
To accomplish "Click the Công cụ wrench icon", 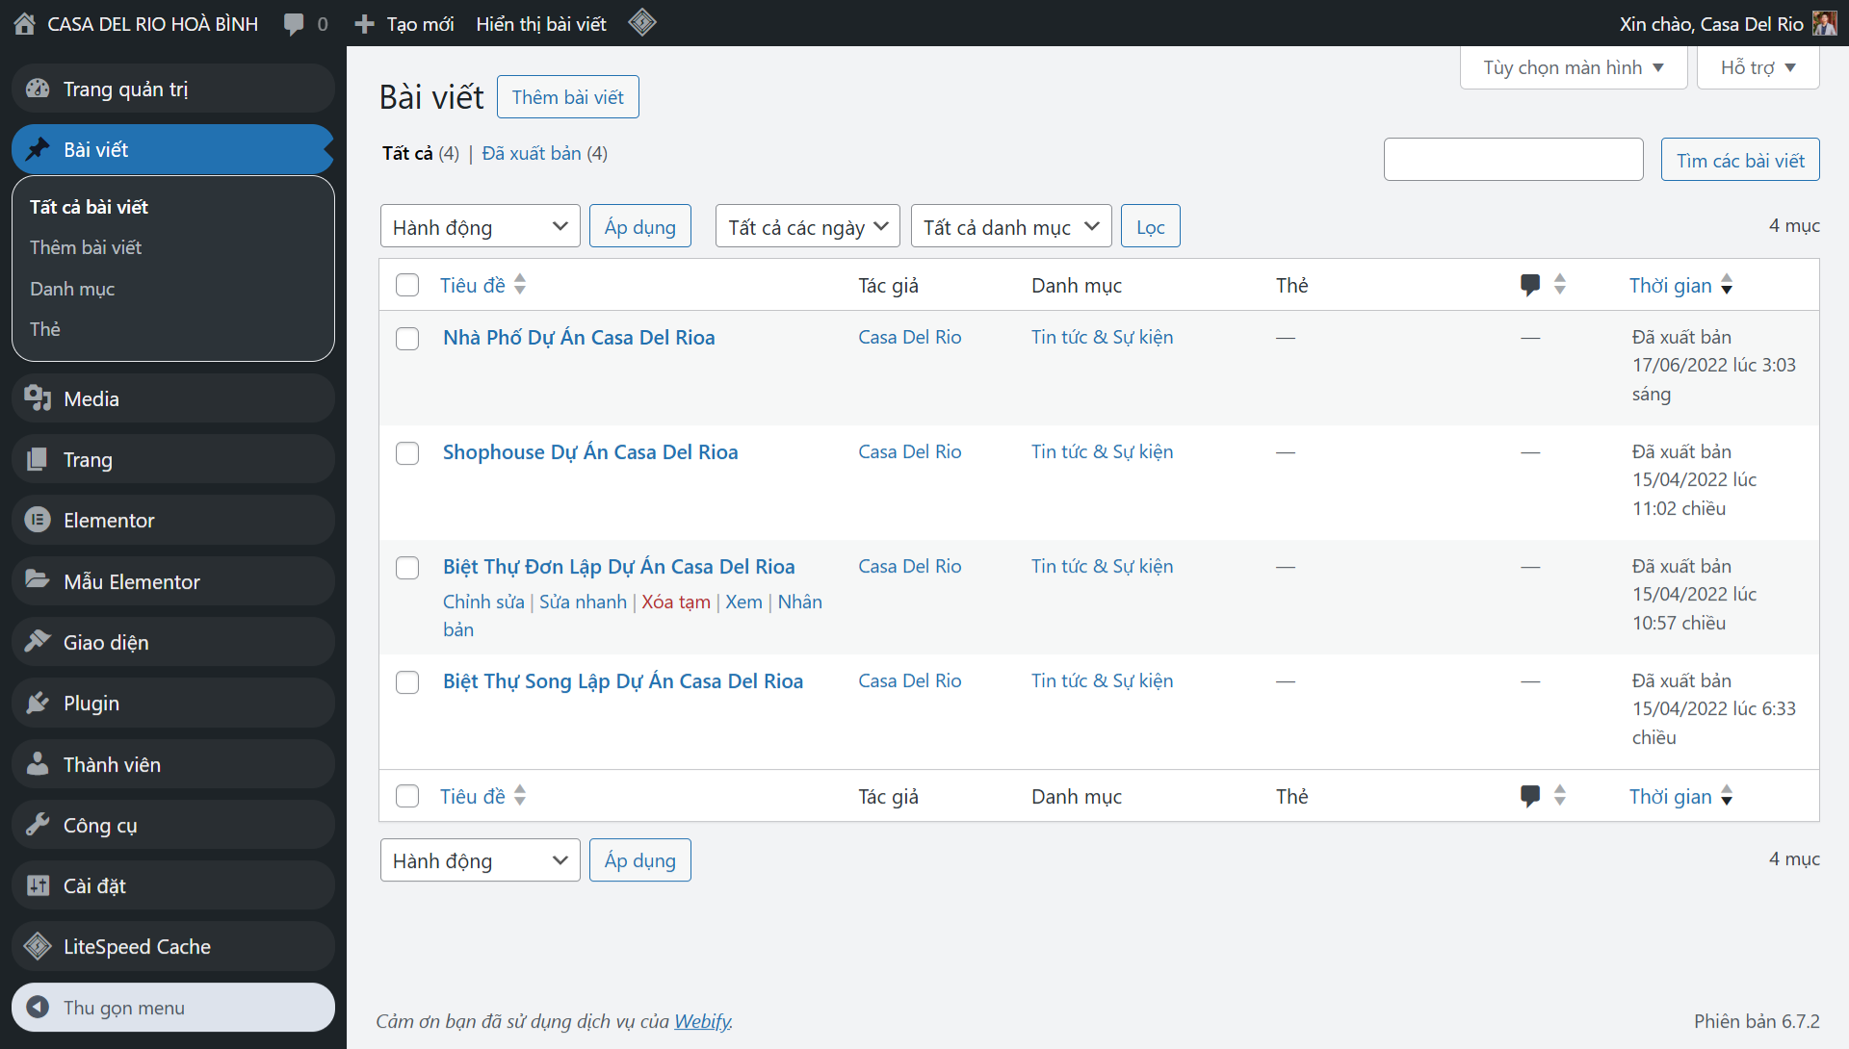I will [x=38, y=824].
